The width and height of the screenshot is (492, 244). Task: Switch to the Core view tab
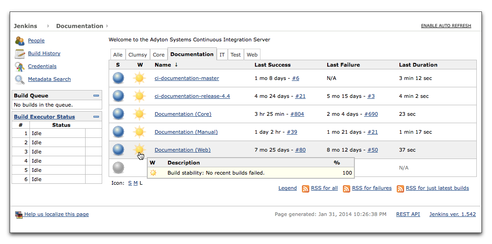coord(158,55)
